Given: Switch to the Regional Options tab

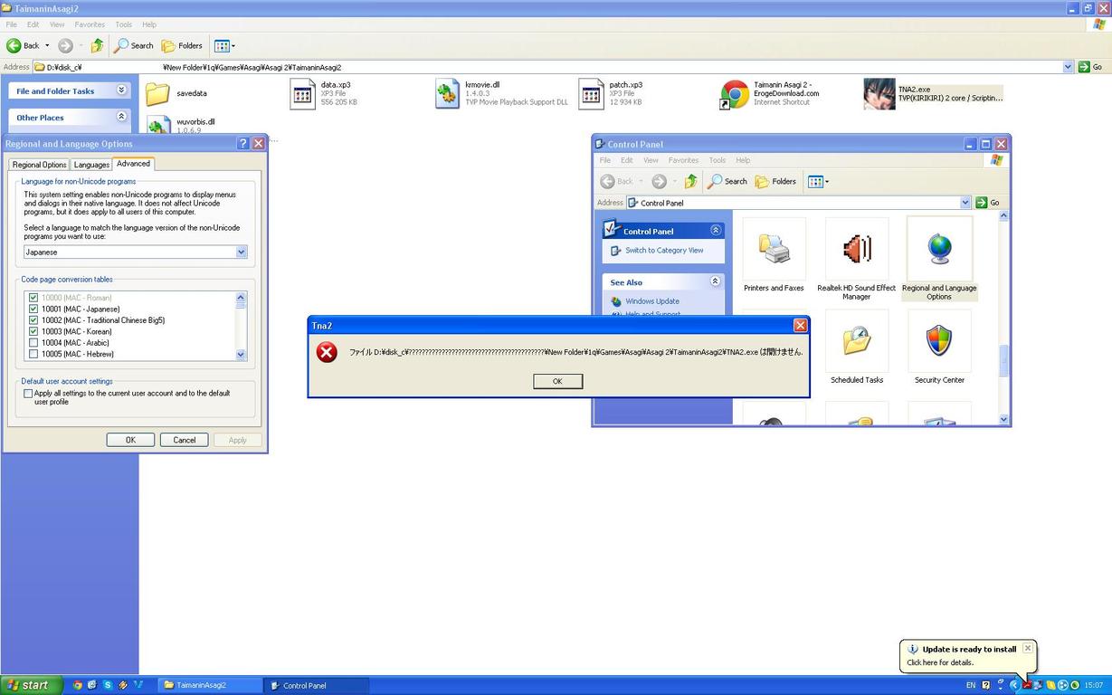Looking at the screenshot, I should click(39, 165).
